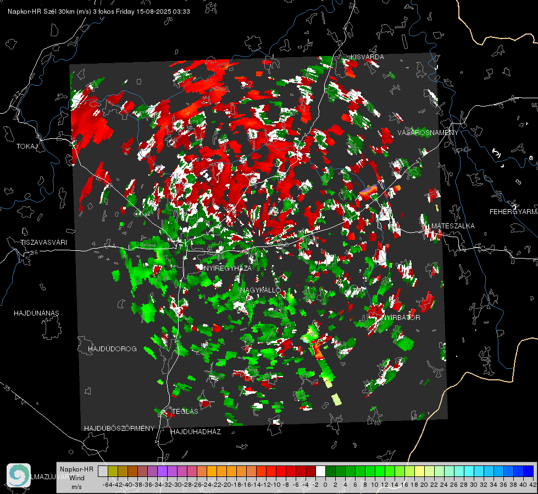This screenshot has height=494, width=538.
Task: Select the NAGYKÁLLÓ city label
Action: coord(260,290)
